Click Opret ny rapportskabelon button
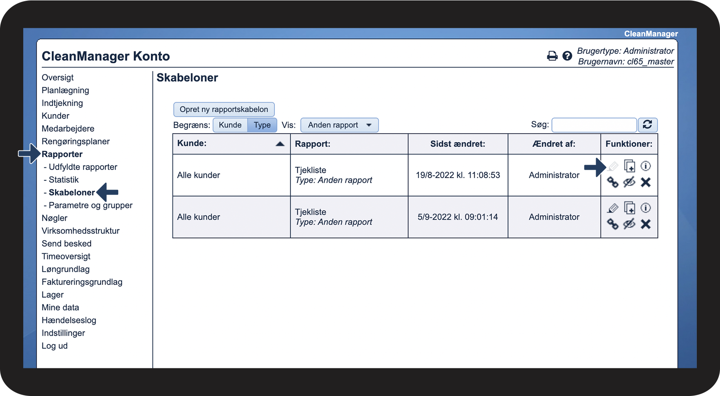The image size is (720, 396). 224,109
